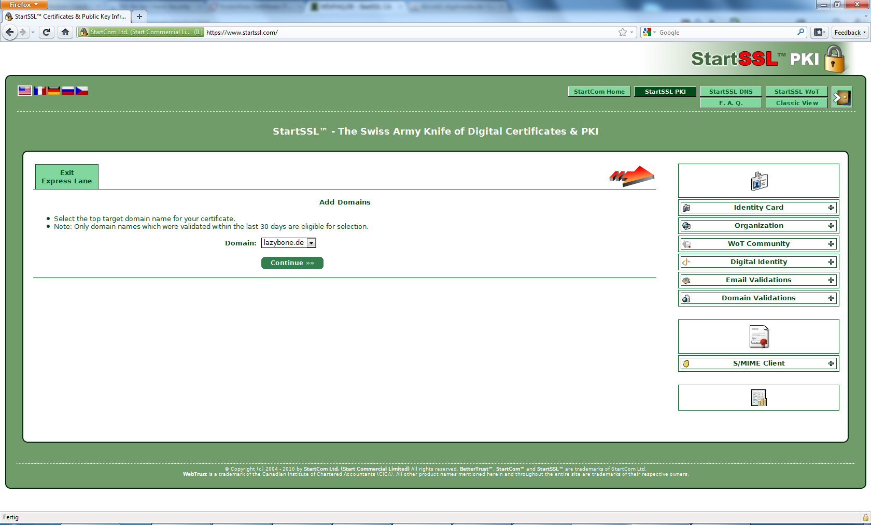The height and width of the screenshot is (525, 871).
Task: Expand the Email Validations section plus sign
Action: [x=831, y=280]
